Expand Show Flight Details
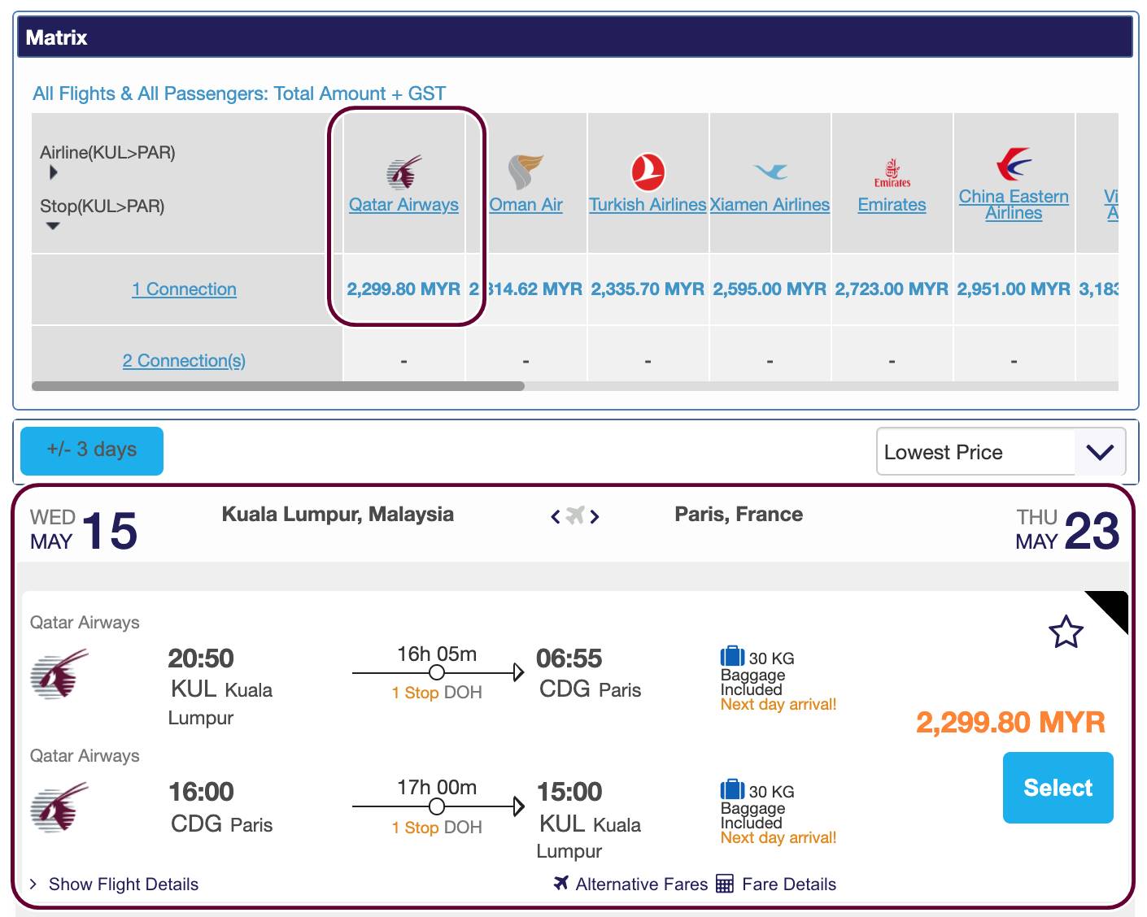 114,884
